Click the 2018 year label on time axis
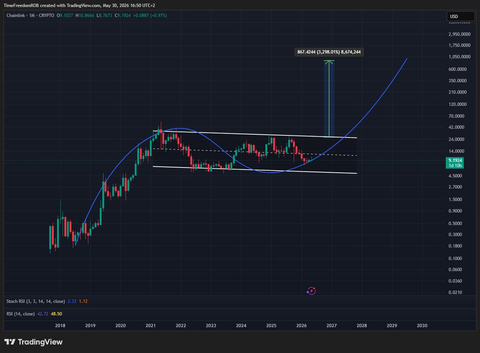This screenshot has height=353, width=480. (x=60, y=326)
